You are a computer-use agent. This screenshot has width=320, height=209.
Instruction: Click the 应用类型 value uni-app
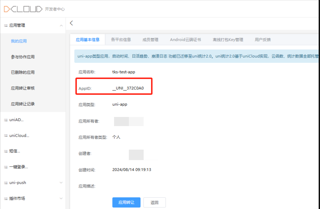120,104
